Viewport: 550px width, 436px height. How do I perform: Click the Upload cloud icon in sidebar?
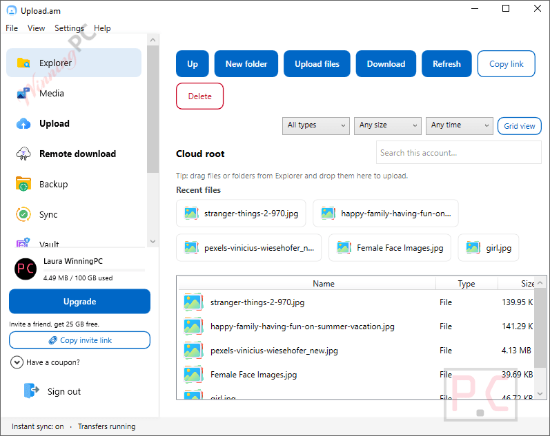[x=23, y=123]
